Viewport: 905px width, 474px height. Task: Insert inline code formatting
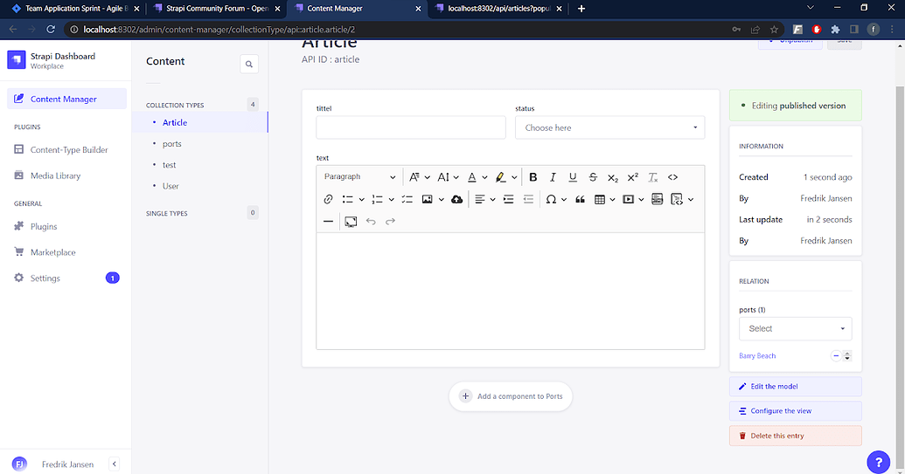pos(672,177)
